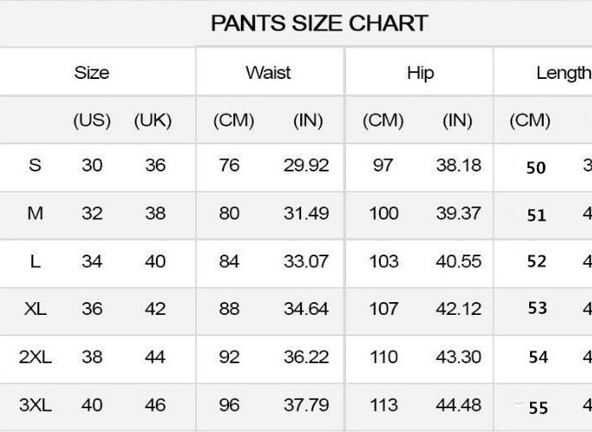Image resolution: width=592 pixels, height=432 pixels.
Task: Click the (UK) size sub-header
Action: (x=153, y=120)
